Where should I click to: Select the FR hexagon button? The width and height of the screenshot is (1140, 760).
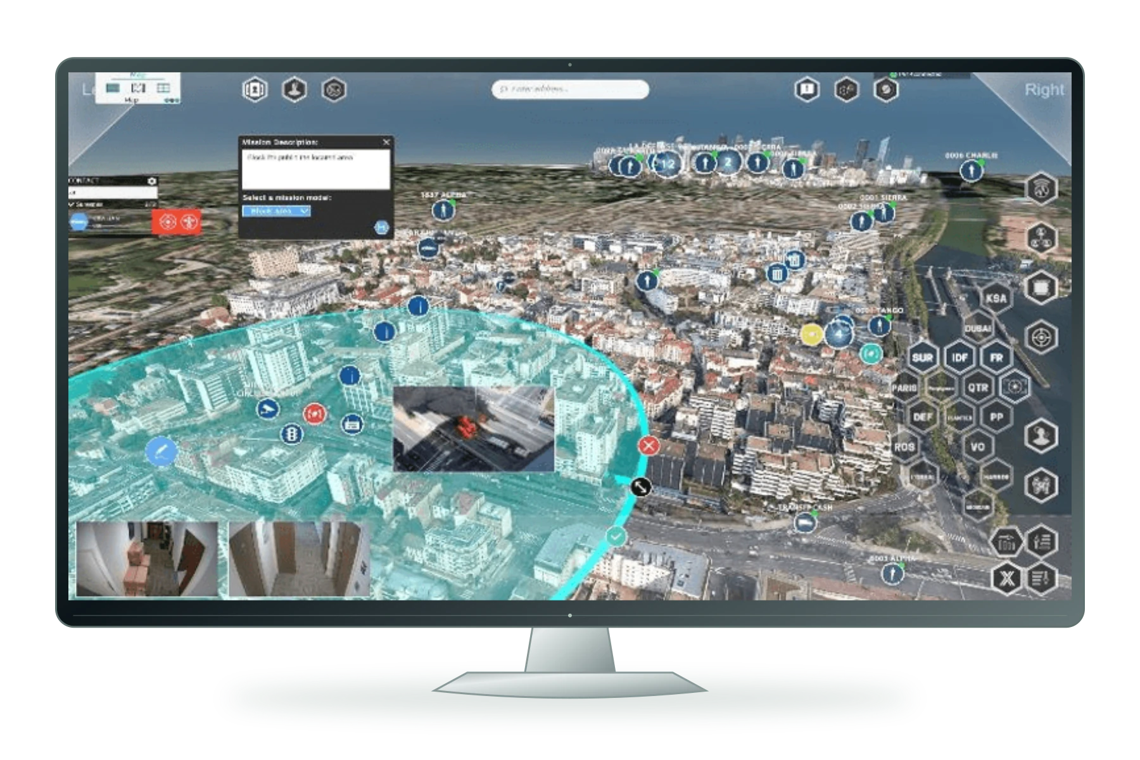coord(996,358)
